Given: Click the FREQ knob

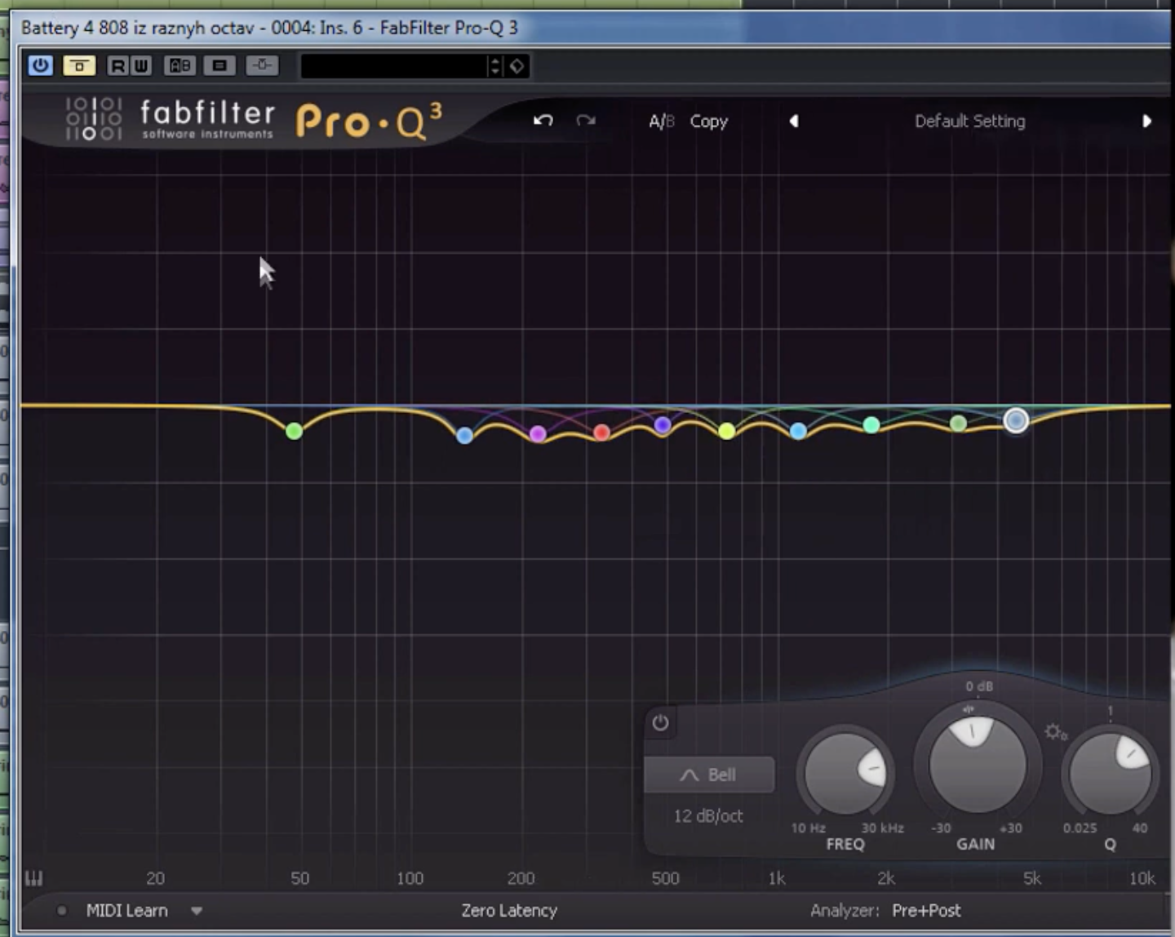Looking at the screenshot, I should click(x=845, y=773).
